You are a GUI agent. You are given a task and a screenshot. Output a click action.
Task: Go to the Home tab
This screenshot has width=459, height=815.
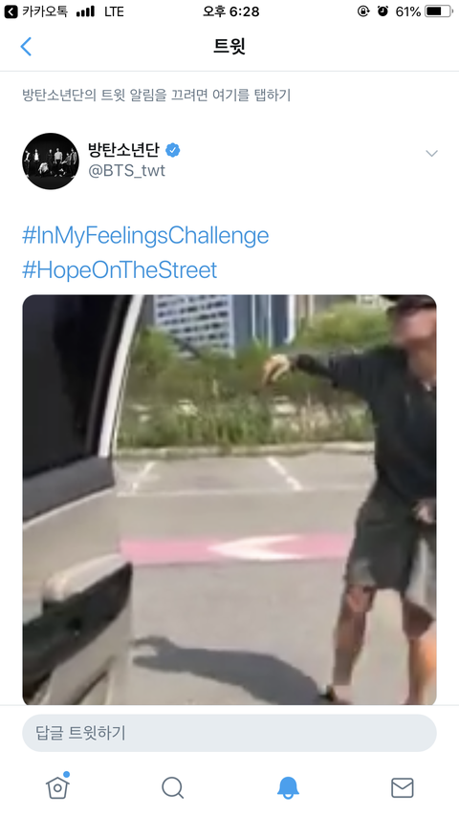(57, 786)
